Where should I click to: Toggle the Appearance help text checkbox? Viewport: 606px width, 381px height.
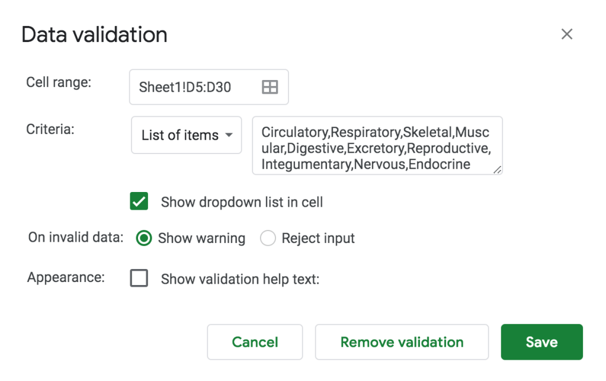pyautogui.click(x=139, y=278)
